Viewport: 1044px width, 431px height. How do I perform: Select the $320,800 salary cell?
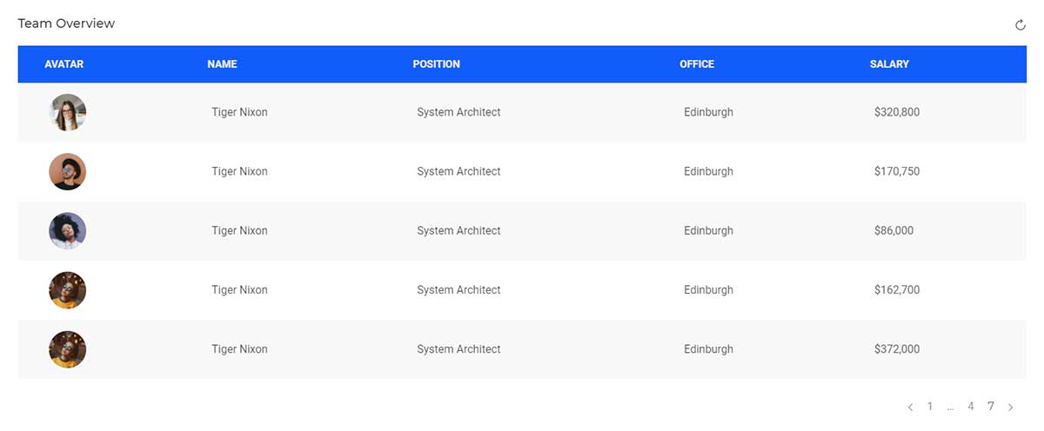(897, 112)
